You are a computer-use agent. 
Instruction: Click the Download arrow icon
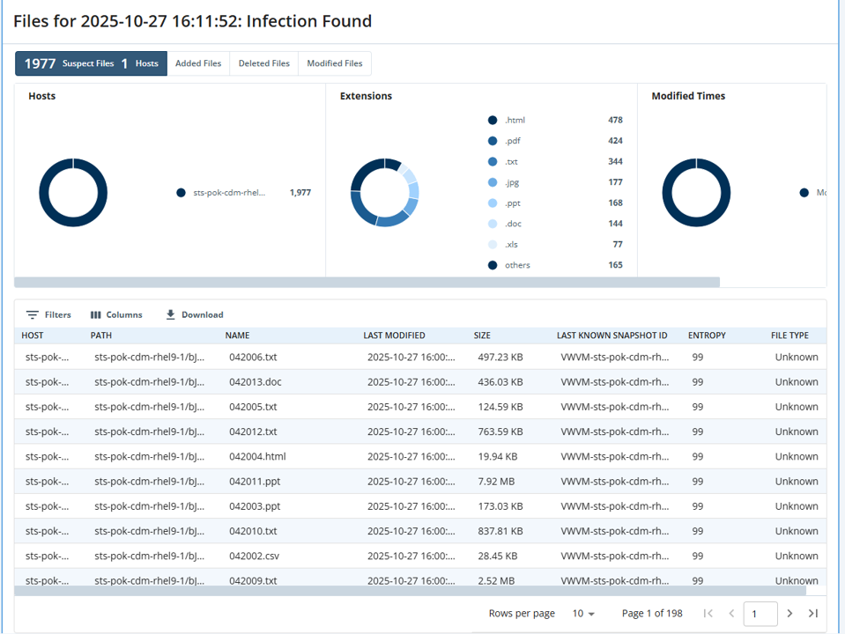[170, 314]
